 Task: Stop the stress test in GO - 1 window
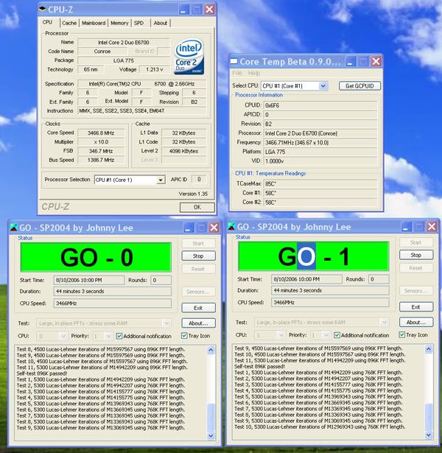(x=416, y=255)
